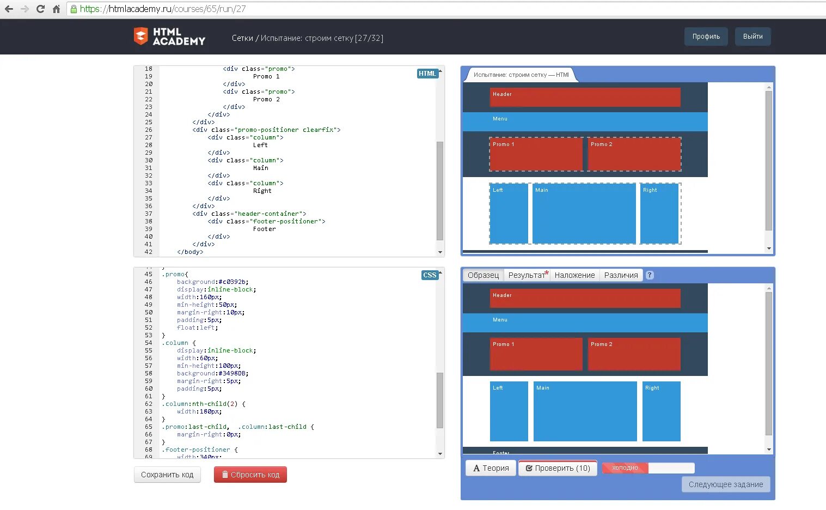Click HTML code line 26 promo-positioner clearfix
The width and height of the screenshot is (826, 510).
pos(266,130)
